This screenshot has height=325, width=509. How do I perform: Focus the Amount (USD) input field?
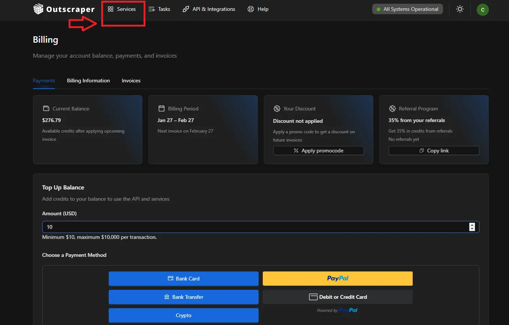coord(255,227)
